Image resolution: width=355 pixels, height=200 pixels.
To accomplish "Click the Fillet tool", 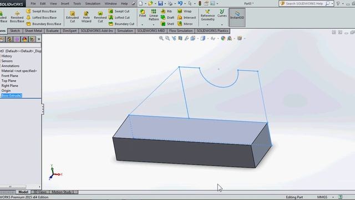I will (x=143, y=13).
